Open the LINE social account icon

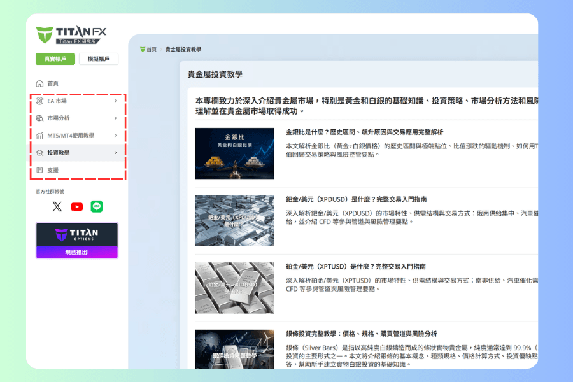point(97,206)
